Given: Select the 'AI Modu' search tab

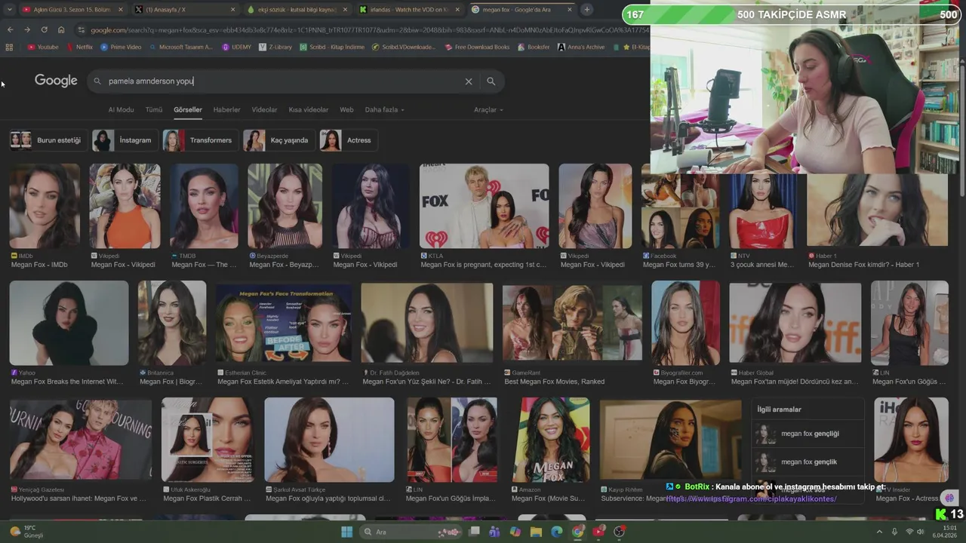Looking at the screenshot, I should point(121,109).
